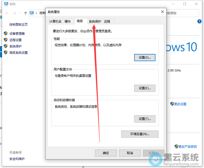Screen dimensions: 204x168
Task: Open startup and recovery 设置(T)
Action: tap(144, 119)
